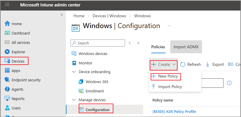Image resolution: width=241 pixels, height=117 pixels.
Task: Collapse the resource menu next to Search
Action: tap(138, 43)
